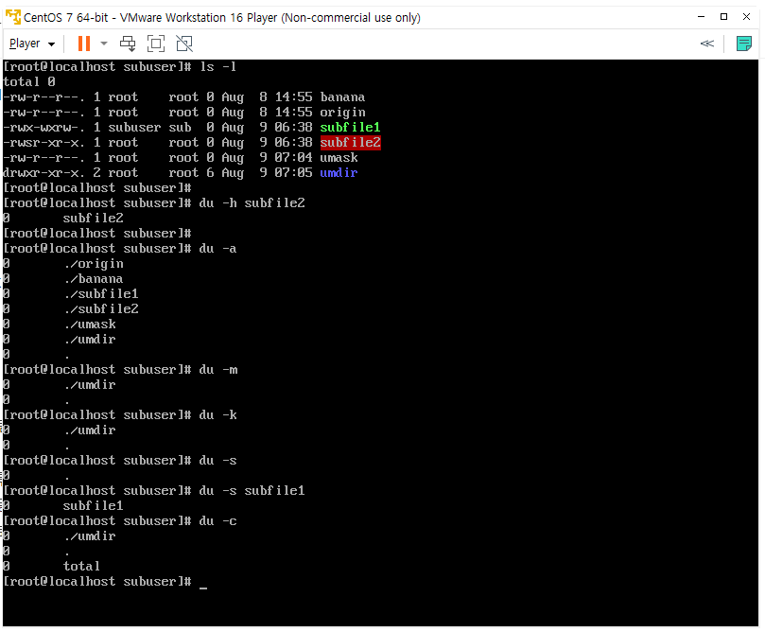The image size is (765, 632).
Task: Click the 'du -m' command text
Action: 218,369
